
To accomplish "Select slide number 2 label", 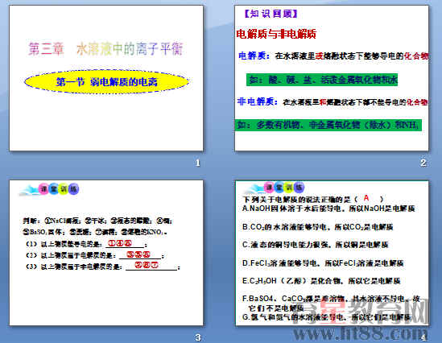I will point(423,163).
